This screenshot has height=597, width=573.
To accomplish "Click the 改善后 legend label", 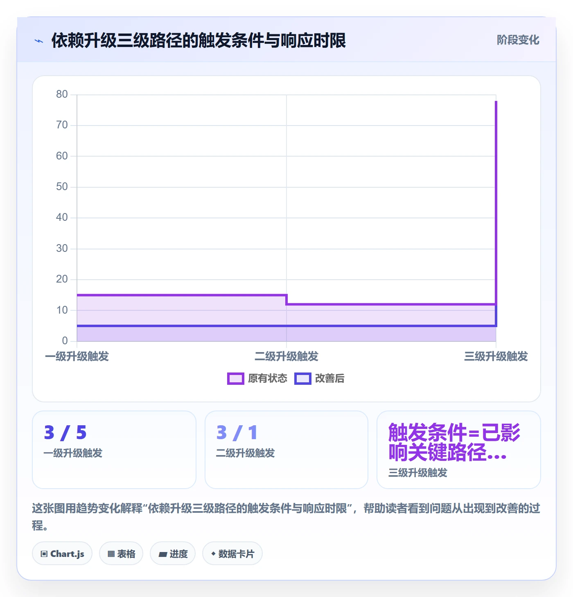I will [329, 379].
